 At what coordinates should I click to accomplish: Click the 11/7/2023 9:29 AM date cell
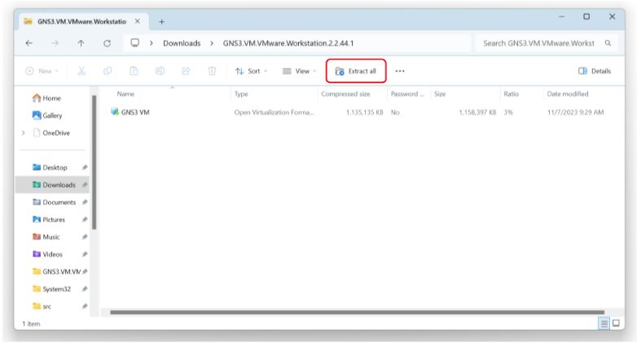coord(575,112)
